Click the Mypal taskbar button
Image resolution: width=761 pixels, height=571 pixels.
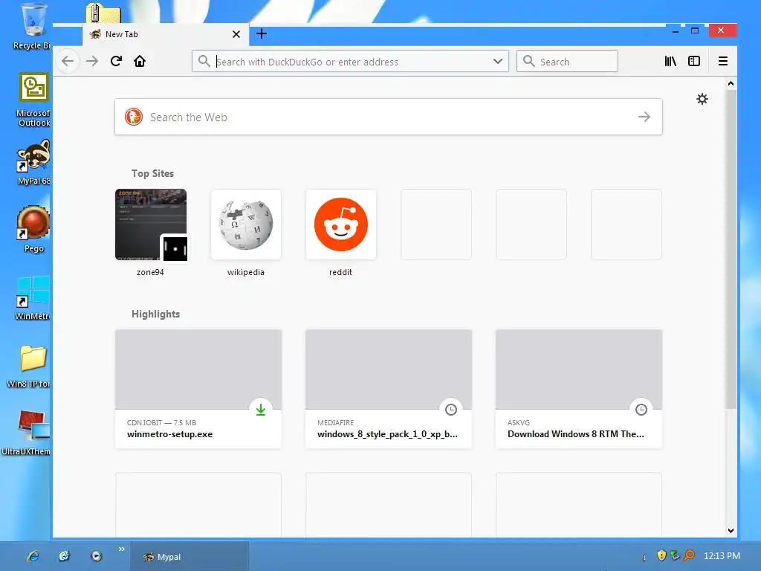pyautogui.click(x=190, y=556)
